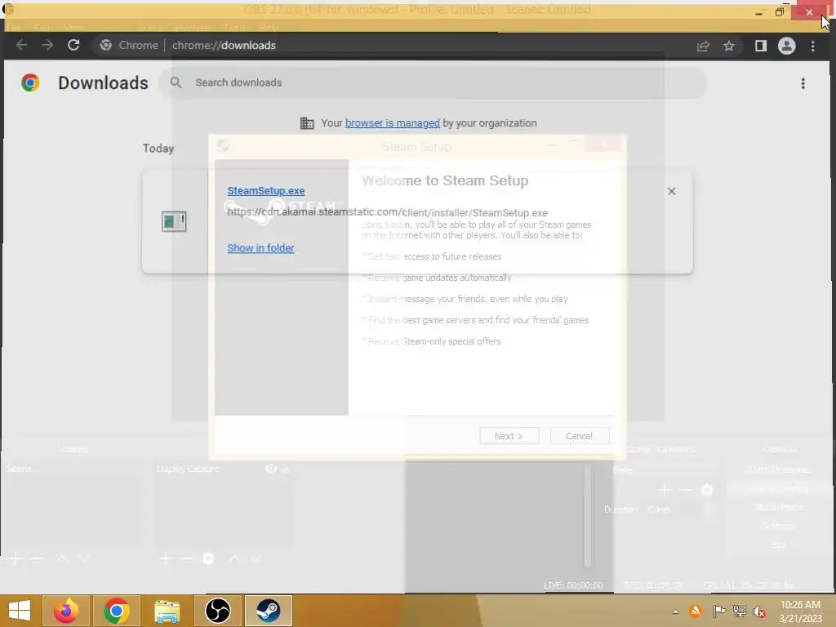Open Chrome's three-dot main menu
836x627 pixels.
pos(812,47)
